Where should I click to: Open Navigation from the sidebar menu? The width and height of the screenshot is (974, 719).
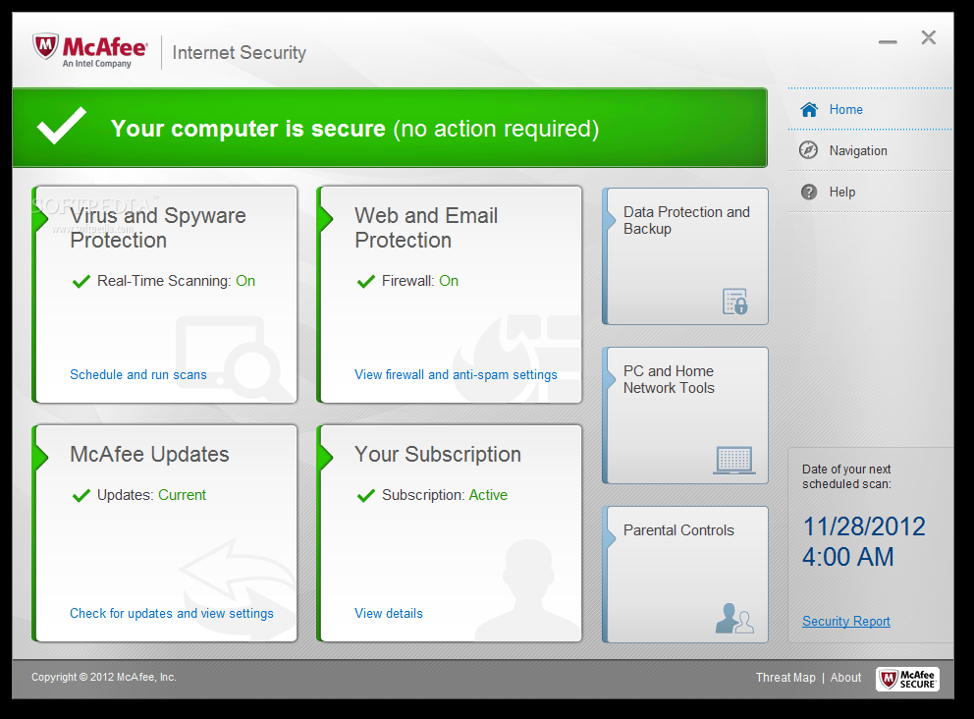tap(857, 149)
